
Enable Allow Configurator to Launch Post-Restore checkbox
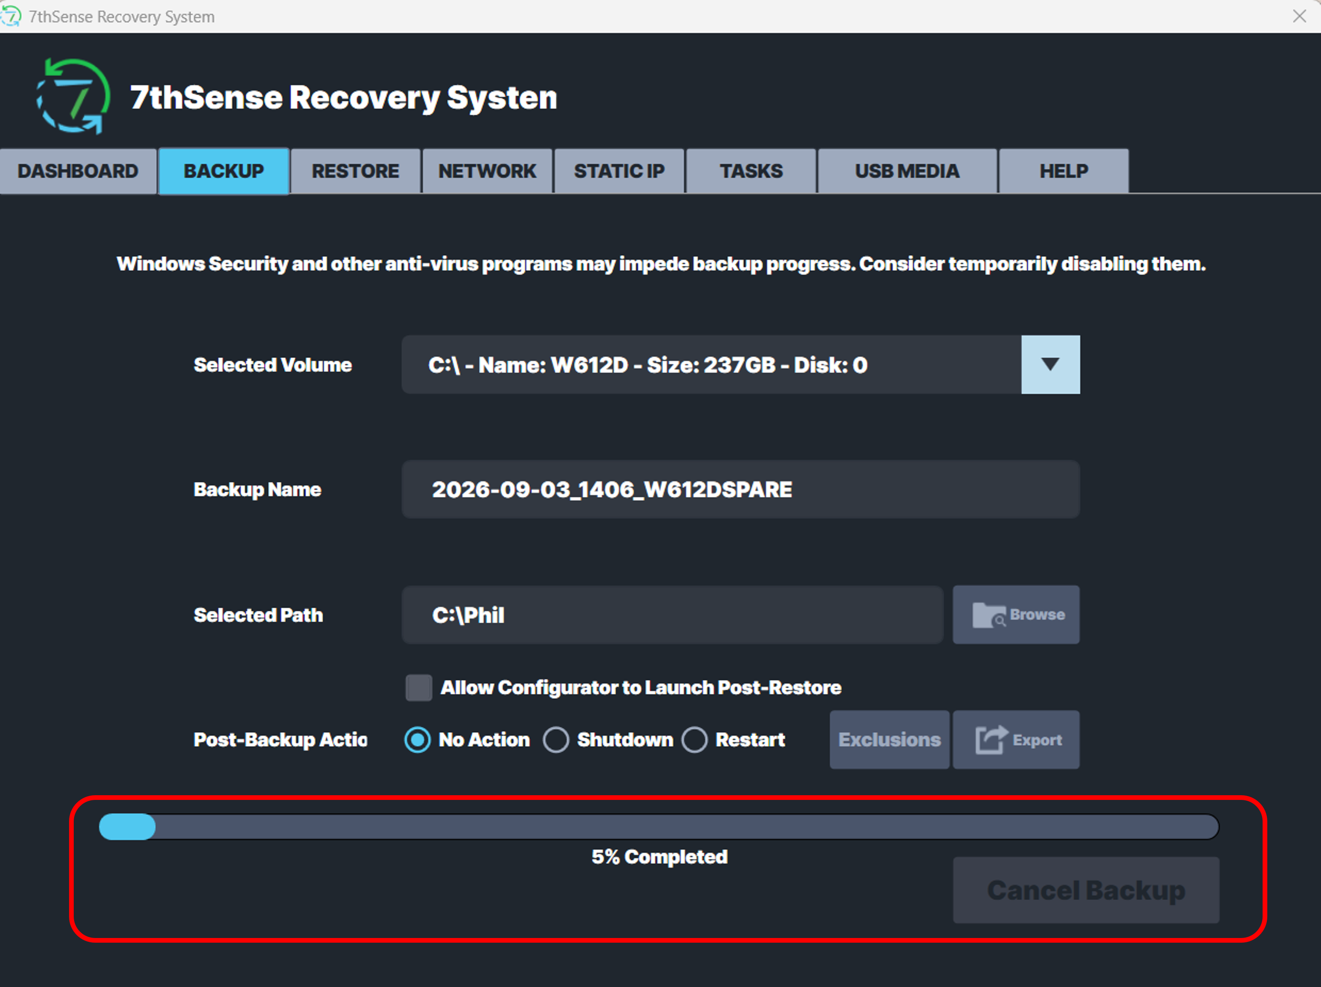419,688
